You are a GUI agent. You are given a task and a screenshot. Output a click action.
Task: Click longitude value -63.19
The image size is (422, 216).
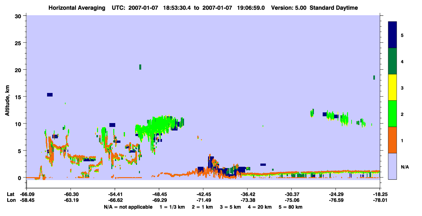pyautogui.click(x=70, y=200)
